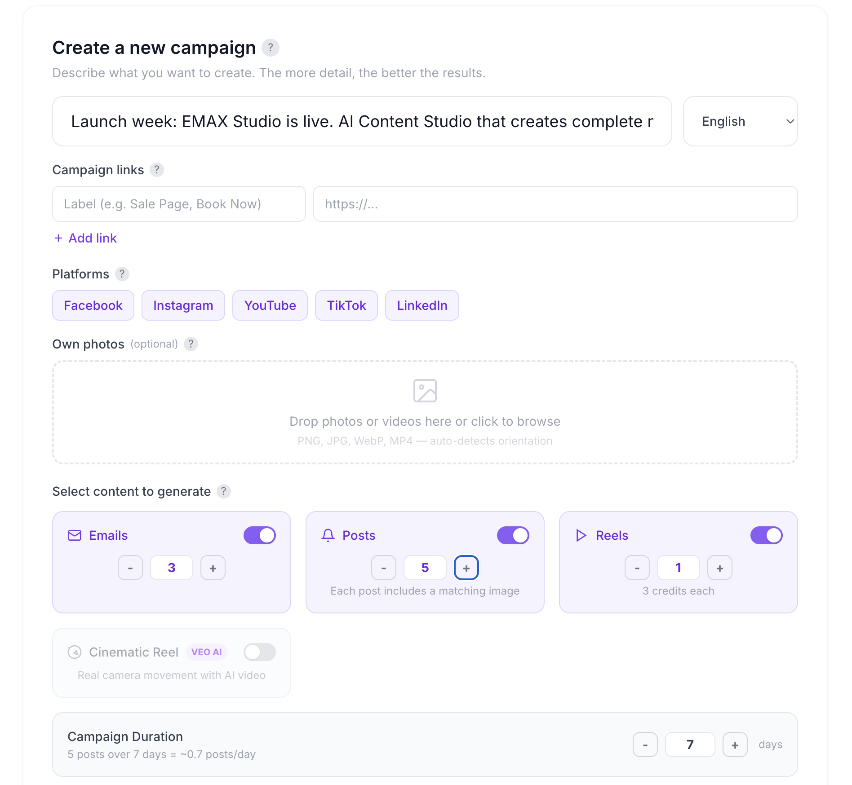The height and width of the screenshot is (785, 852).
Task: Click the Cinematic Reel circular icon
Action: (75, 652)
